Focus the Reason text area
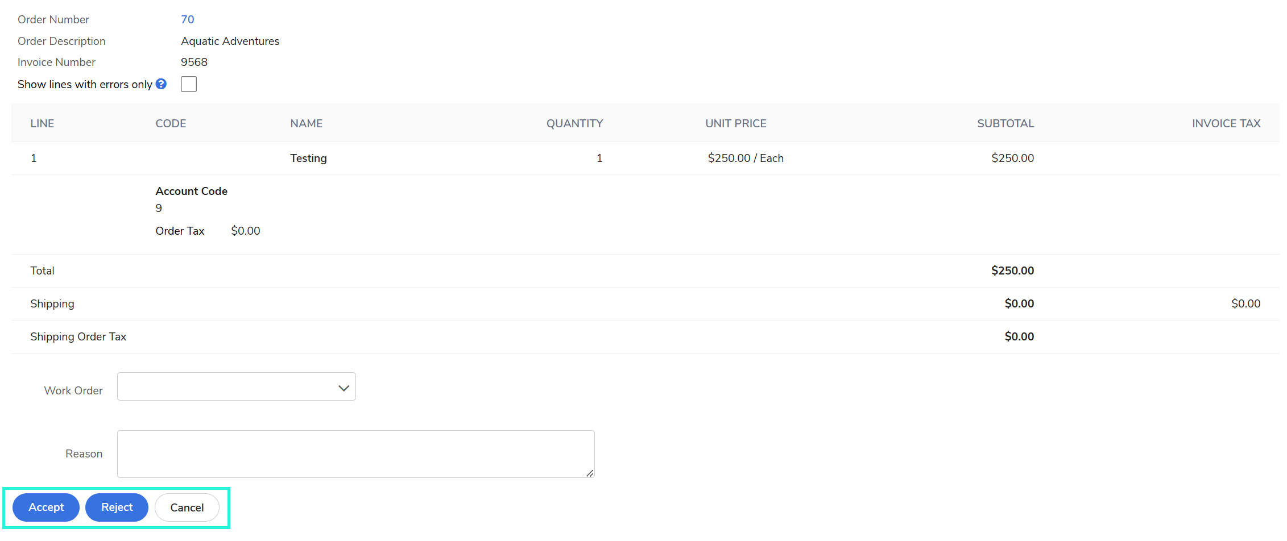1287x541 pixels. point(355,453)
